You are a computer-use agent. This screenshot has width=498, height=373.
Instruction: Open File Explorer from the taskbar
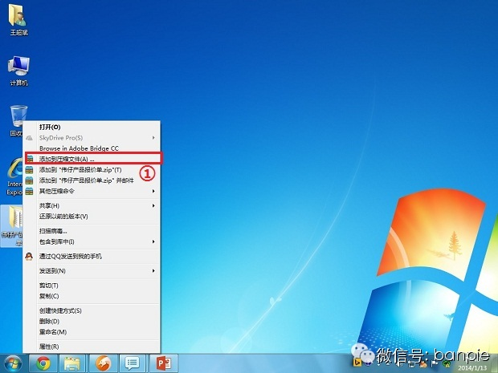click(x=71, y=363)
